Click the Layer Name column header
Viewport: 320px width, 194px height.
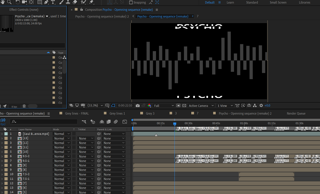pos(25,129)
